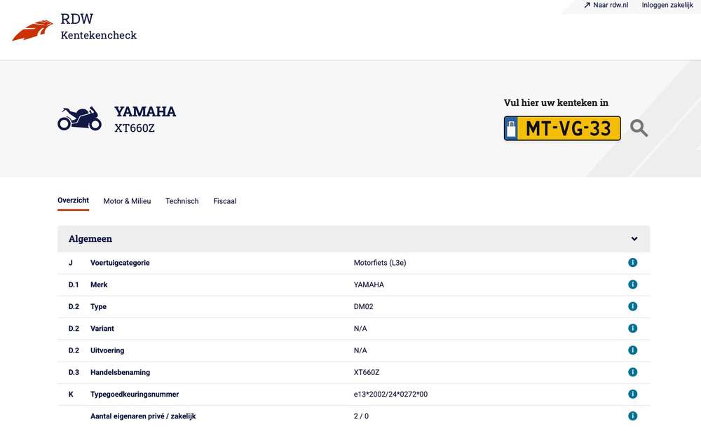Click the XT660Z value in Handelsbenaming row

367,372
